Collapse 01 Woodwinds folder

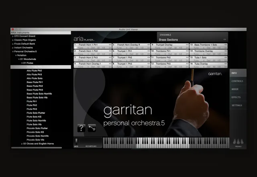[19, 59]
